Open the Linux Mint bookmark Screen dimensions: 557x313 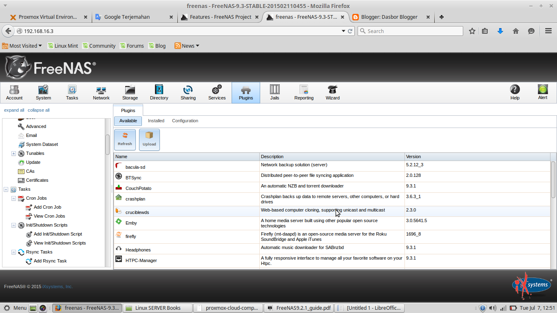[63, 46]
